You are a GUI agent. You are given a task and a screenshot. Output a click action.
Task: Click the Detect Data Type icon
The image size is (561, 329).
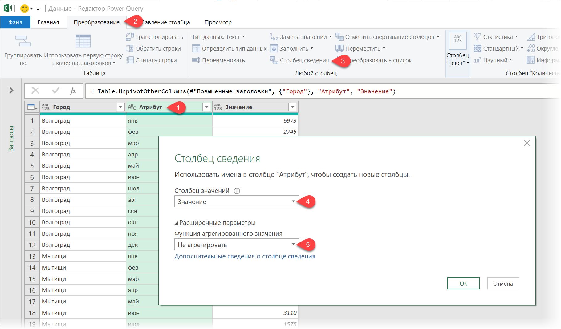point(196,48)
